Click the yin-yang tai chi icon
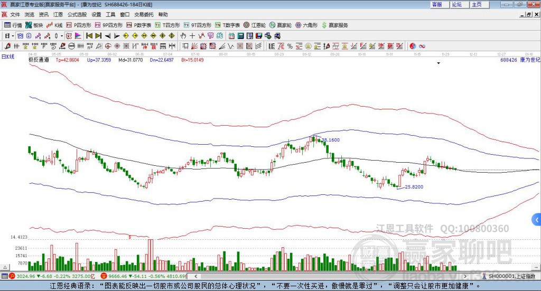The image size is (541, 291). tap(413, 46)
